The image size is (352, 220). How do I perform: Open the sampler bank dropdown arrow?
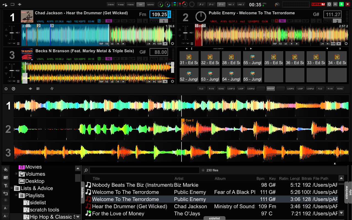(327, 48)
